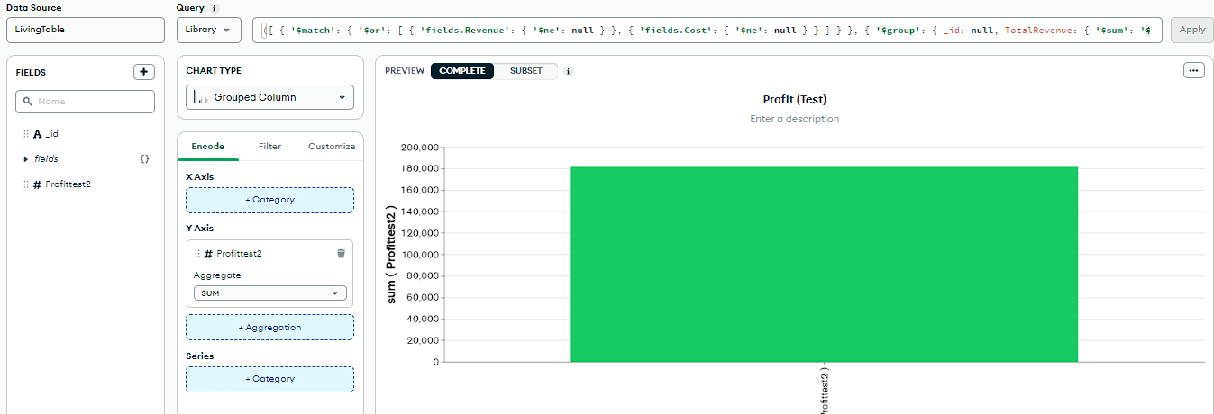Click the drag handle beside _id field
This screenshot has width=1214, height=414.
(x=26, y=134)
